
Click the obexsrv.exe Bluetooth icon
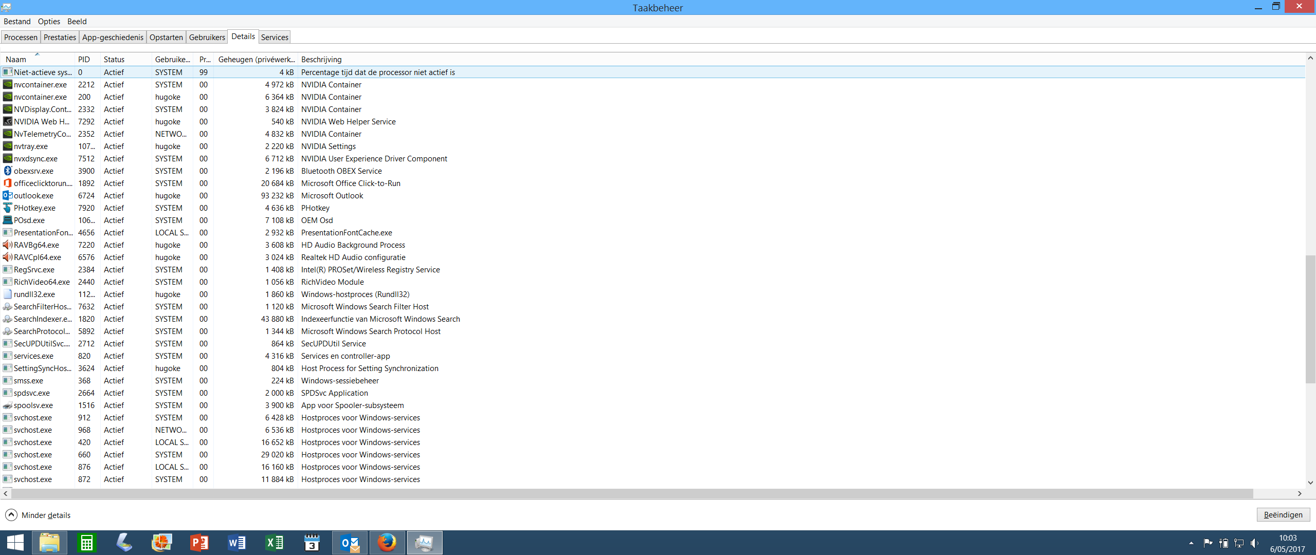pos(8,171)
